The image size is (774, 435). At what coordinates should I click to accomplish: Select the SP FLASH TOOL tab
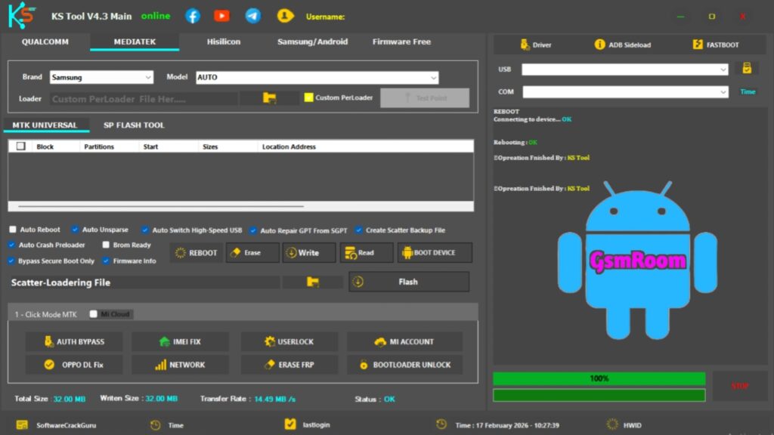(x=134, y=125)
